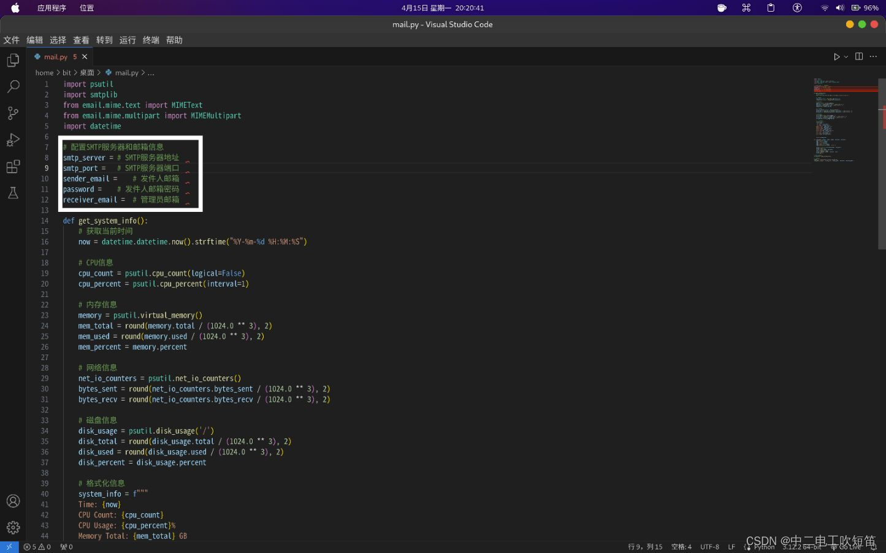Open the accessibility tray icon
Screen dimensions: 886x553
click(x=797, y=8)
